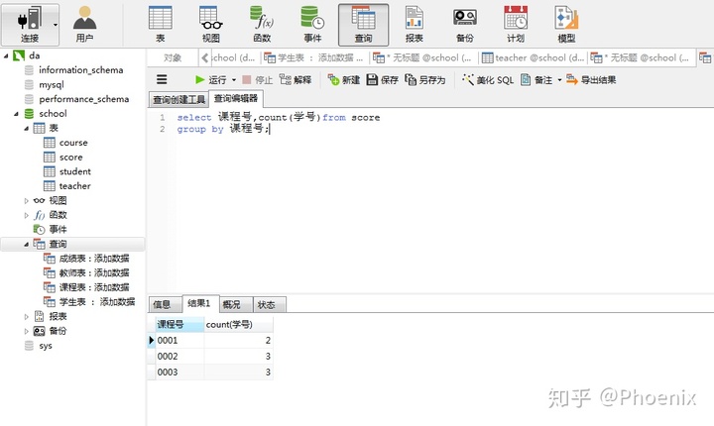Switch to 查询创建工具 tab
Screen dimensions: 714x426
[178, 99]
